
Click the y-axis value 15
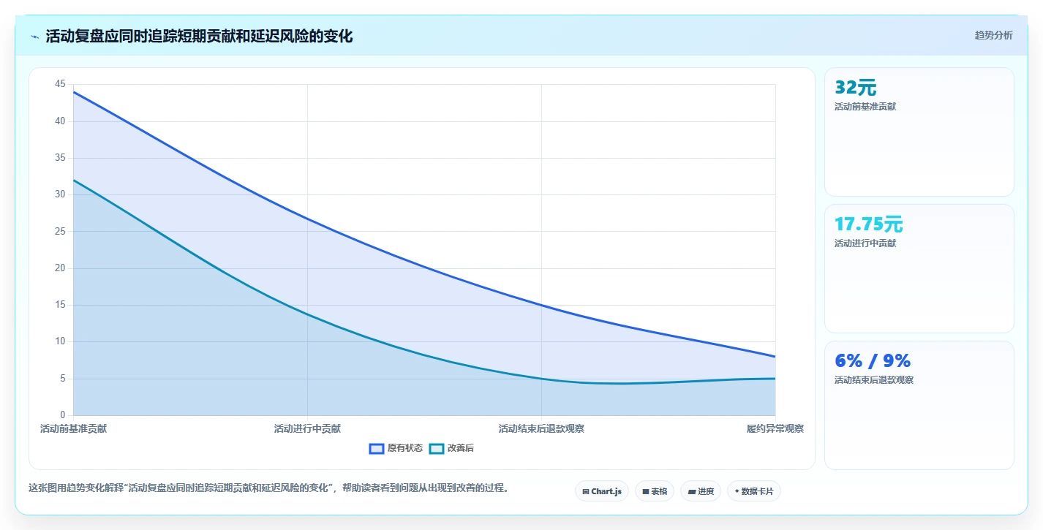pos(60,305)
